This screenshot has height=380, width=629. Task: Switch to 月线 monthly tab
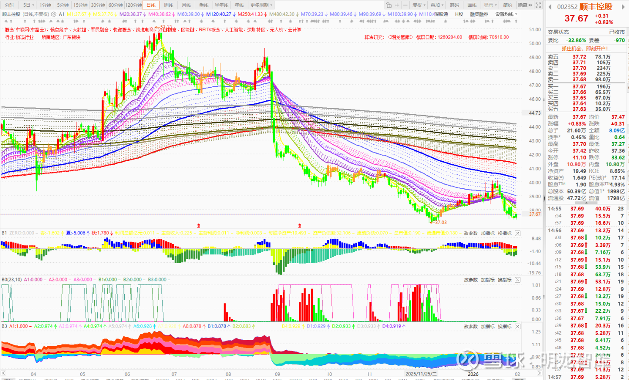tap(186, 5)
